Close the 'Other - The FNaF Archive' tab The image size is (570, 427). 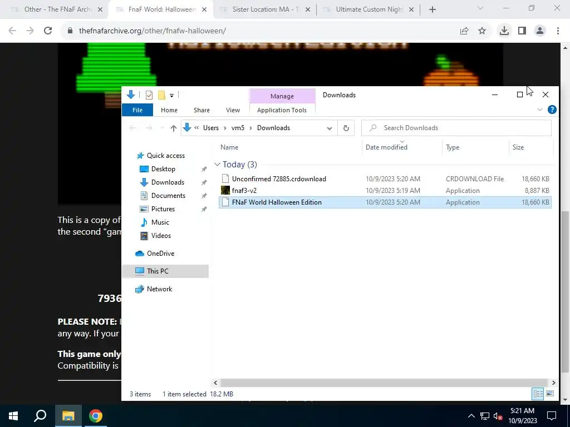coord(100,10)
